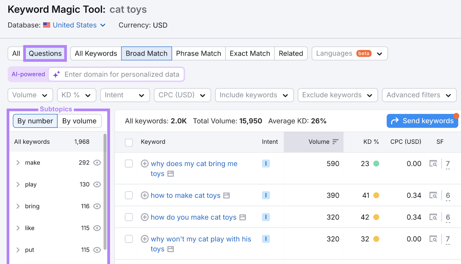Viewport: 461px width, 264px height.
Task: Click the sort icon in the Volume column header
Action: pos(336,142)
